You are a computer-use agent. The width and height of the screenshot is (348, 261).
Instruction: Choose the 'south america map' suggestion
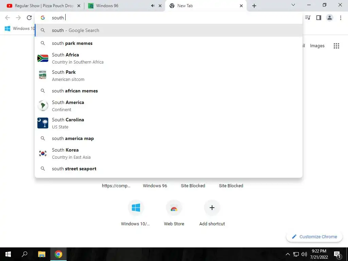pos(169,139)
